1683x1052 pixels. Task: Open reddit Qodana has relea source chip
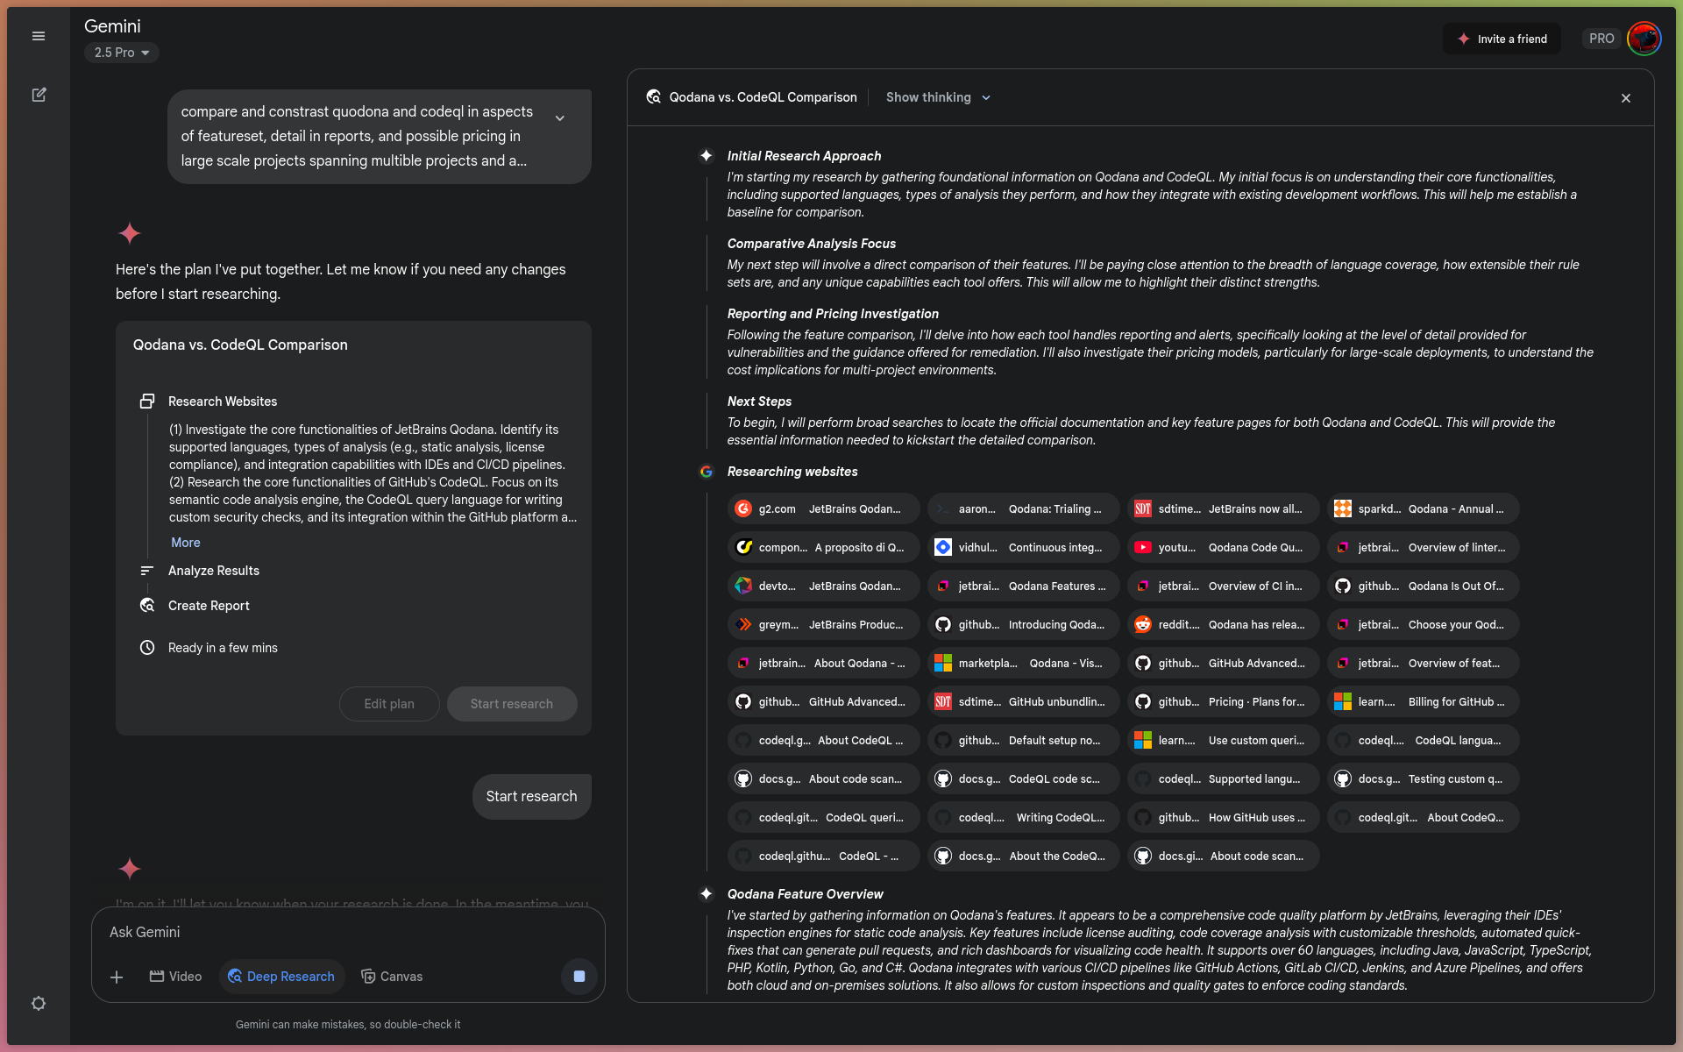click(x=1223, y=625)
